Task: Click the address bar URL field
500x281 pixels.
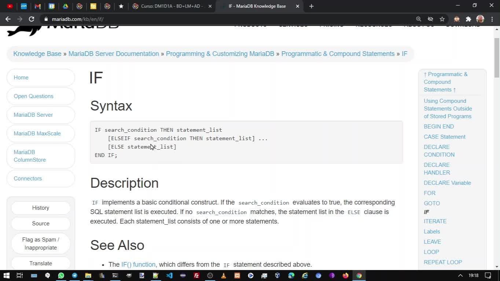Action: coord(220,19)
